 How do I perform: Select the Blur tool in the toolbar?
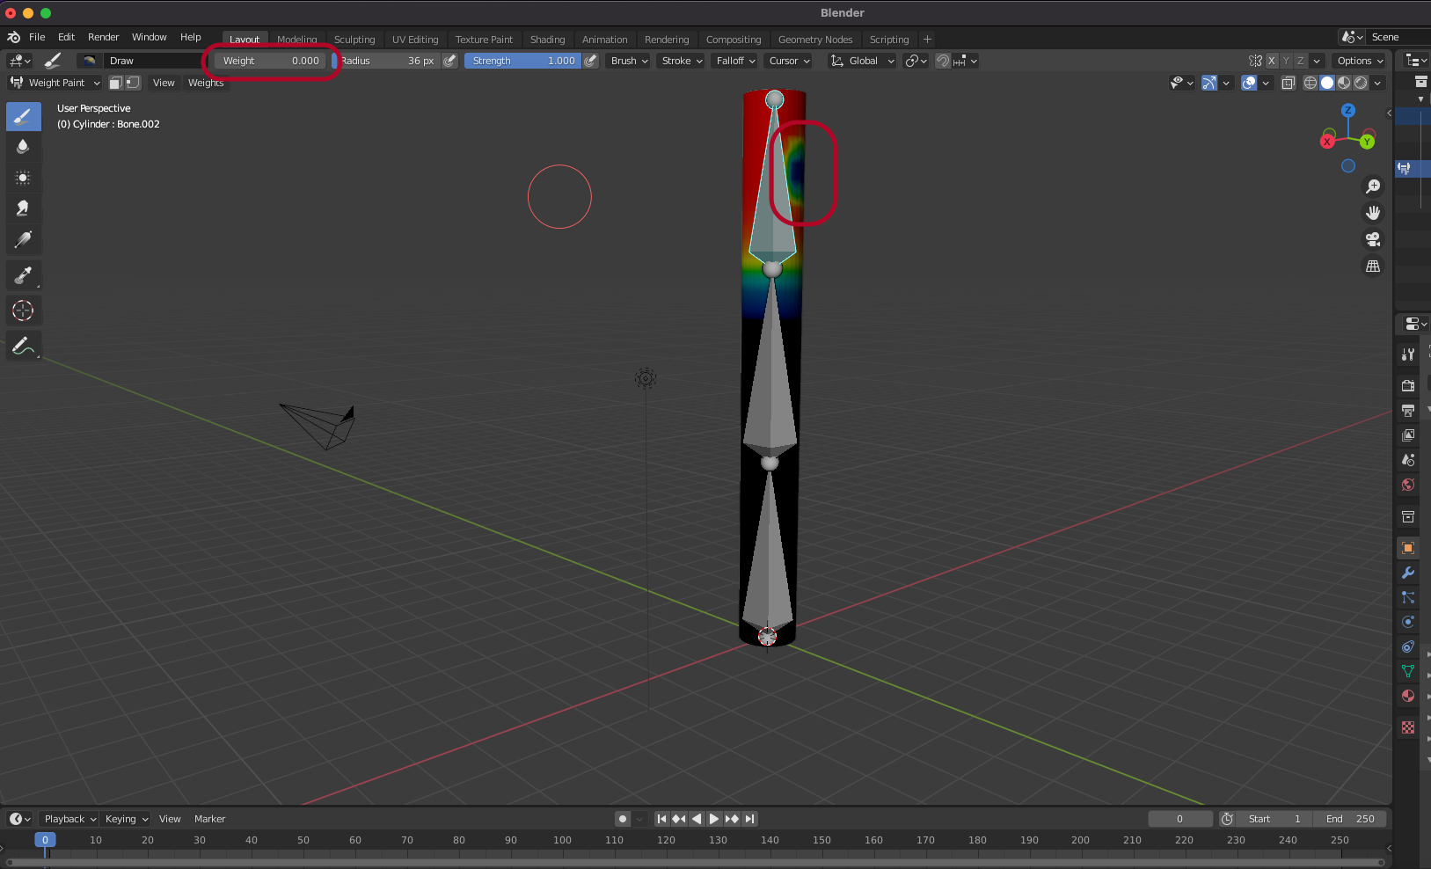point(23,147)
